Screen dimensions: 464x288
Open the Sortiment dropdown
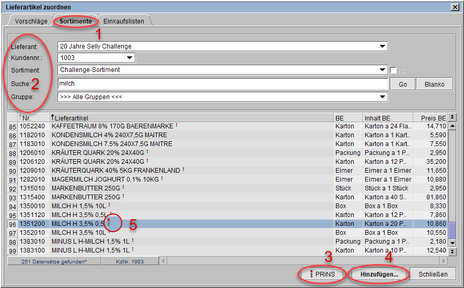pos(383,70)
